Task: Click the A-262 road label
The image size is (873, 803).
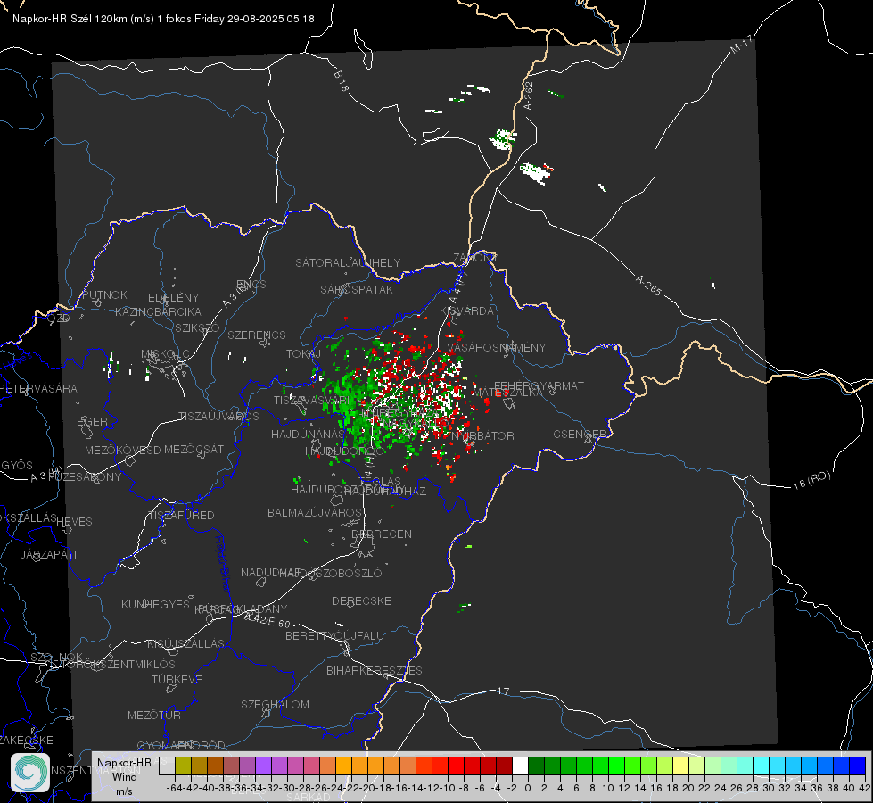Action: coord(529,95)
